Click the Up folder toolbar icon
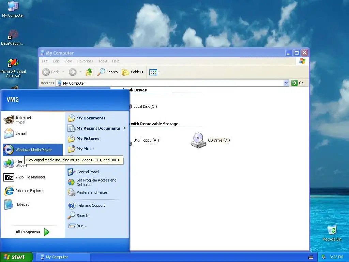The height and width of the screenshot is (262, 349). coord(89,72)
